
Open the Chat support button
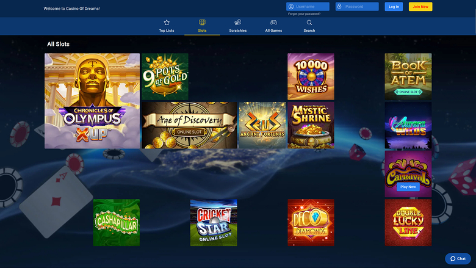(x=458, y=259)
